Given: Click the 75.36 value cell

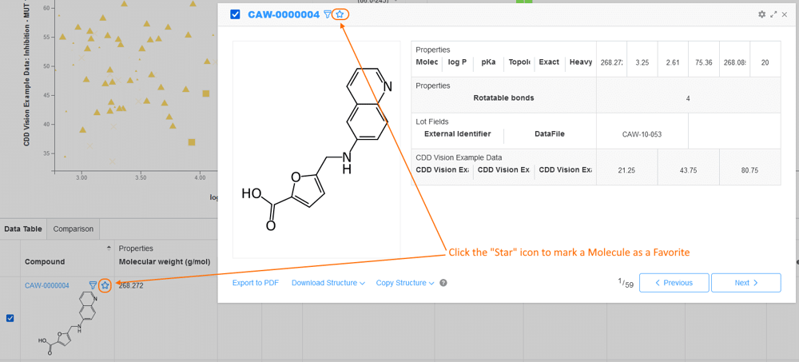Looking at the screenshot, I should point(703,62).
